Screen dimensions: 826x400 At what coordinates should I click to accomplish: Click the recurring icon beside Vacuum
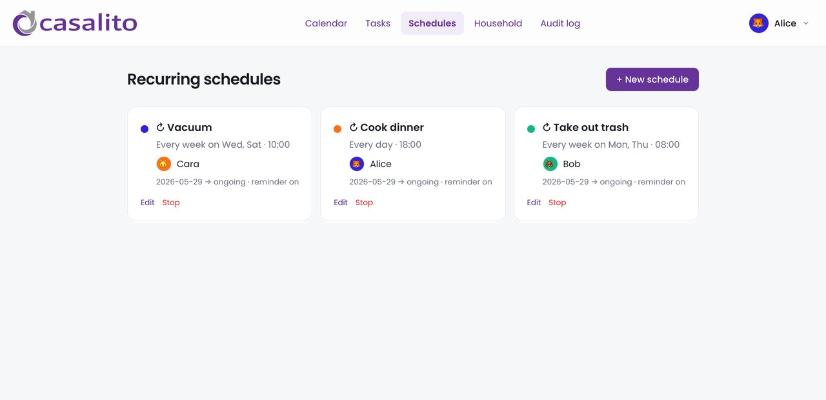[x=161, y=127]
